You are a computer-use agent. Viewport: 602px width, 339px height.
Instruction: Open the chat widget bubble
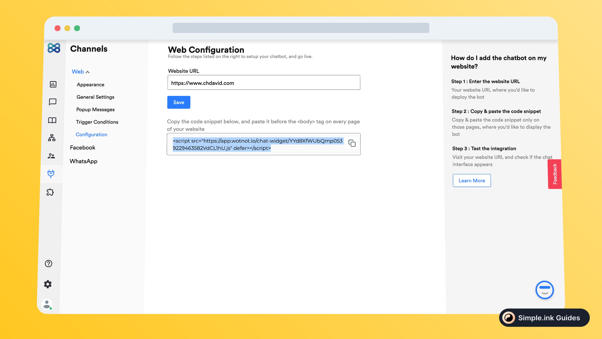(545, 290)
